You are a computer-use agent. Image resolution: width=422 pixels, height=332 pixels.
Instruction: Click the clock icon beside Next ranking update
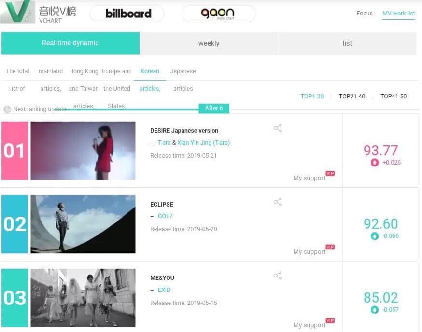tap(7, 109)
